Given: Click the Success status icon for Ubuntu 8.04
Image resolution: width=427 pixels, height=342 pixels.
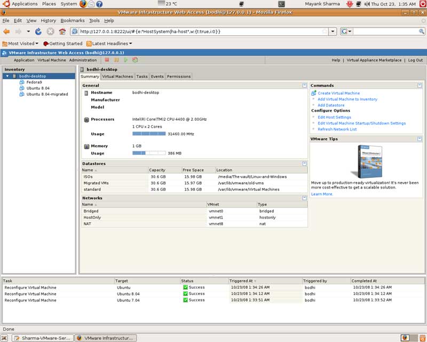Looking at the screenshot, I should 185,293.
